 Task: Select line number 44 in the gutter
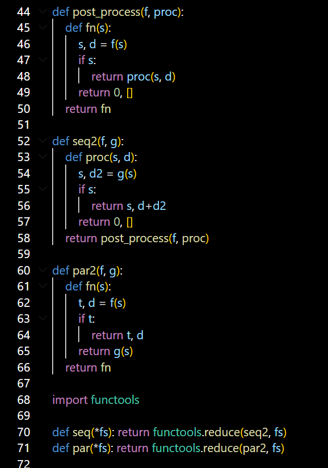tap(24, 12)
